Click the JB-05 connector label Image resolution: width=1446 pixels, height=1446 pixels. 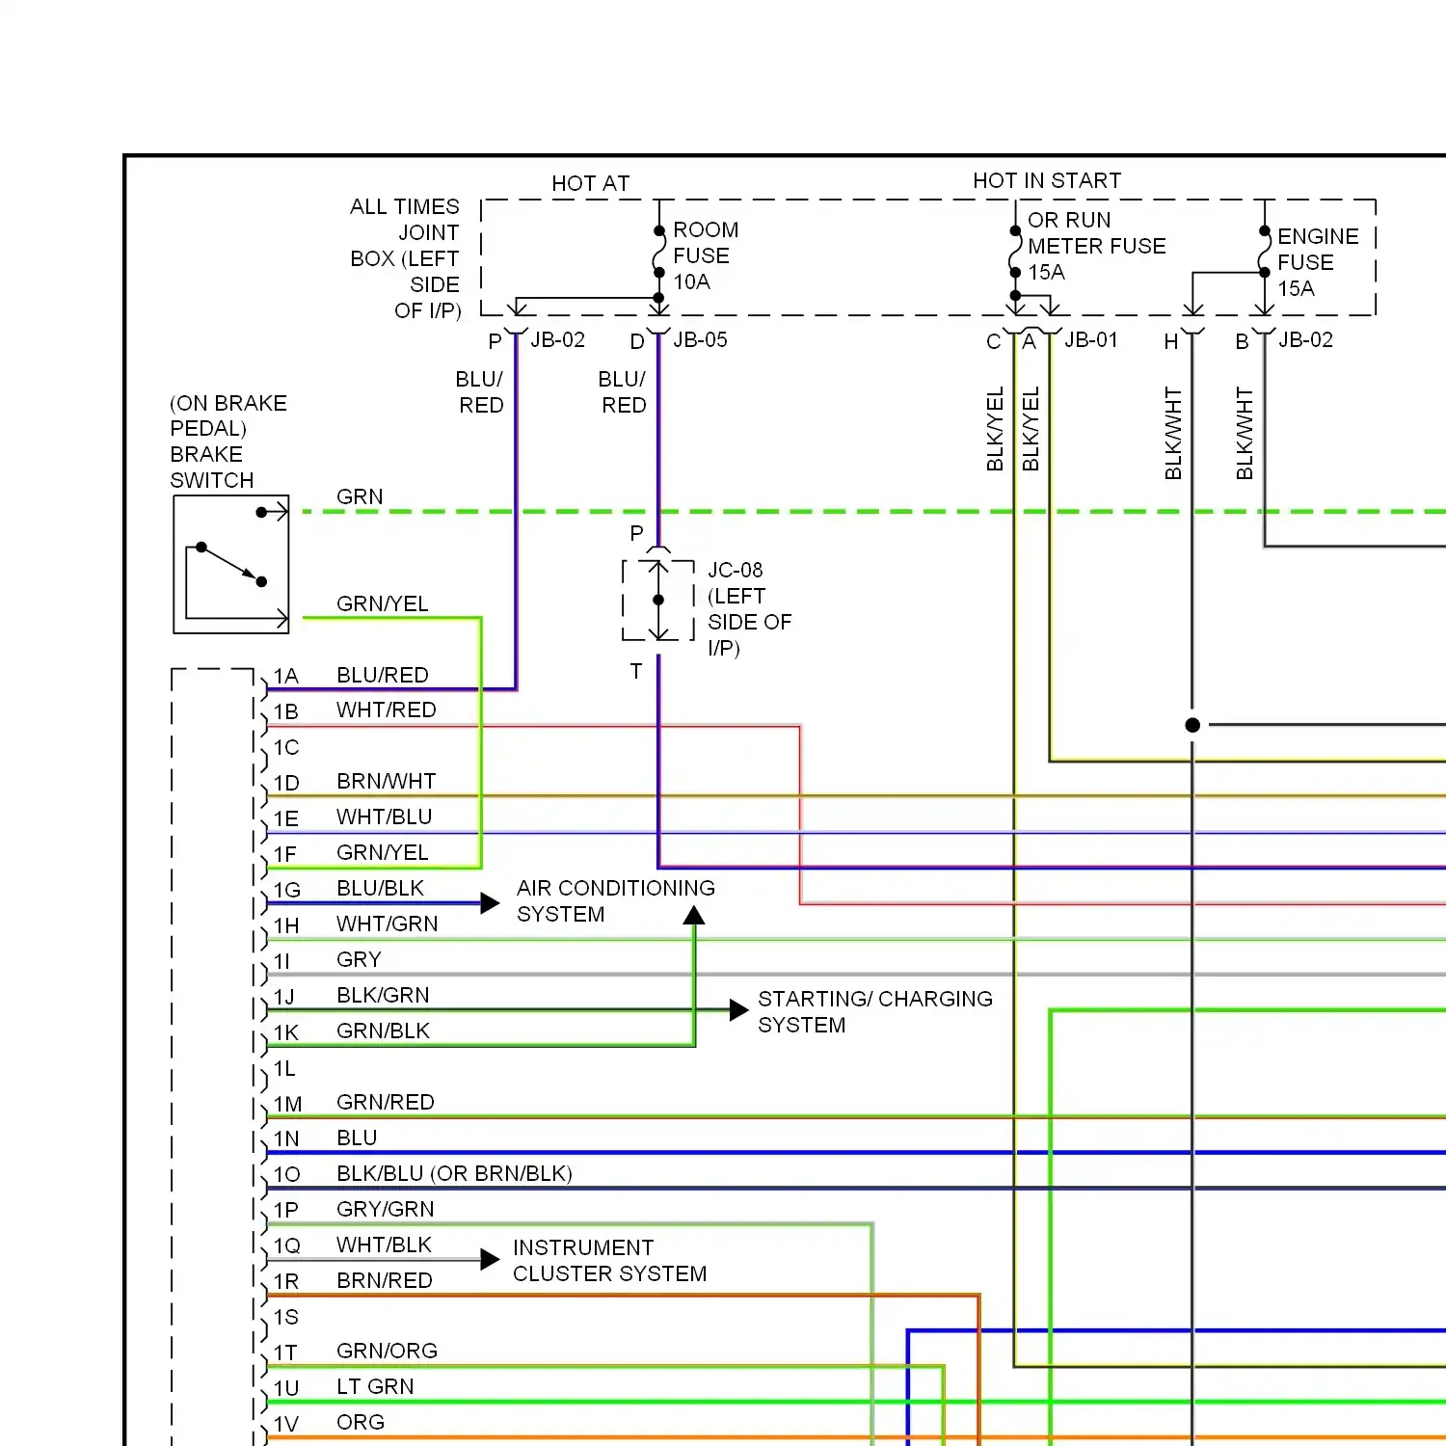[x=700, y=339]
